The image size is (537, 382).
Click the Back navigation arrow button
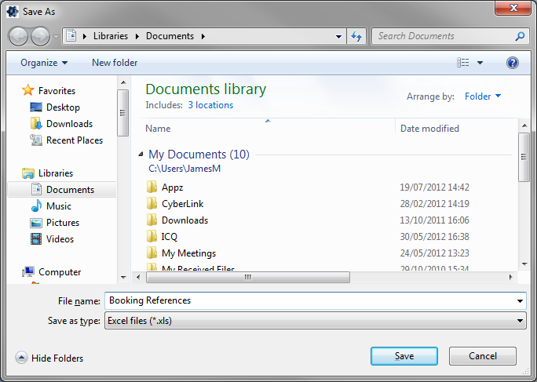(x=19, y=36)
